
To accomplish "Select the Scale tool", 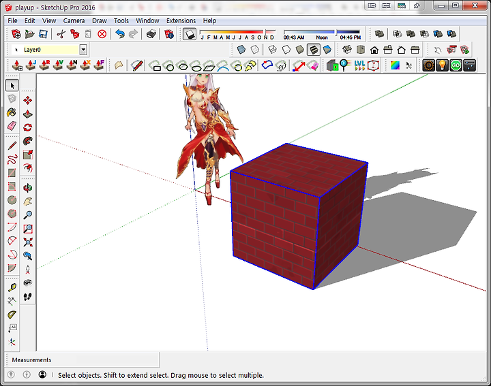I will pyautogui.click(x=28, y=155).
